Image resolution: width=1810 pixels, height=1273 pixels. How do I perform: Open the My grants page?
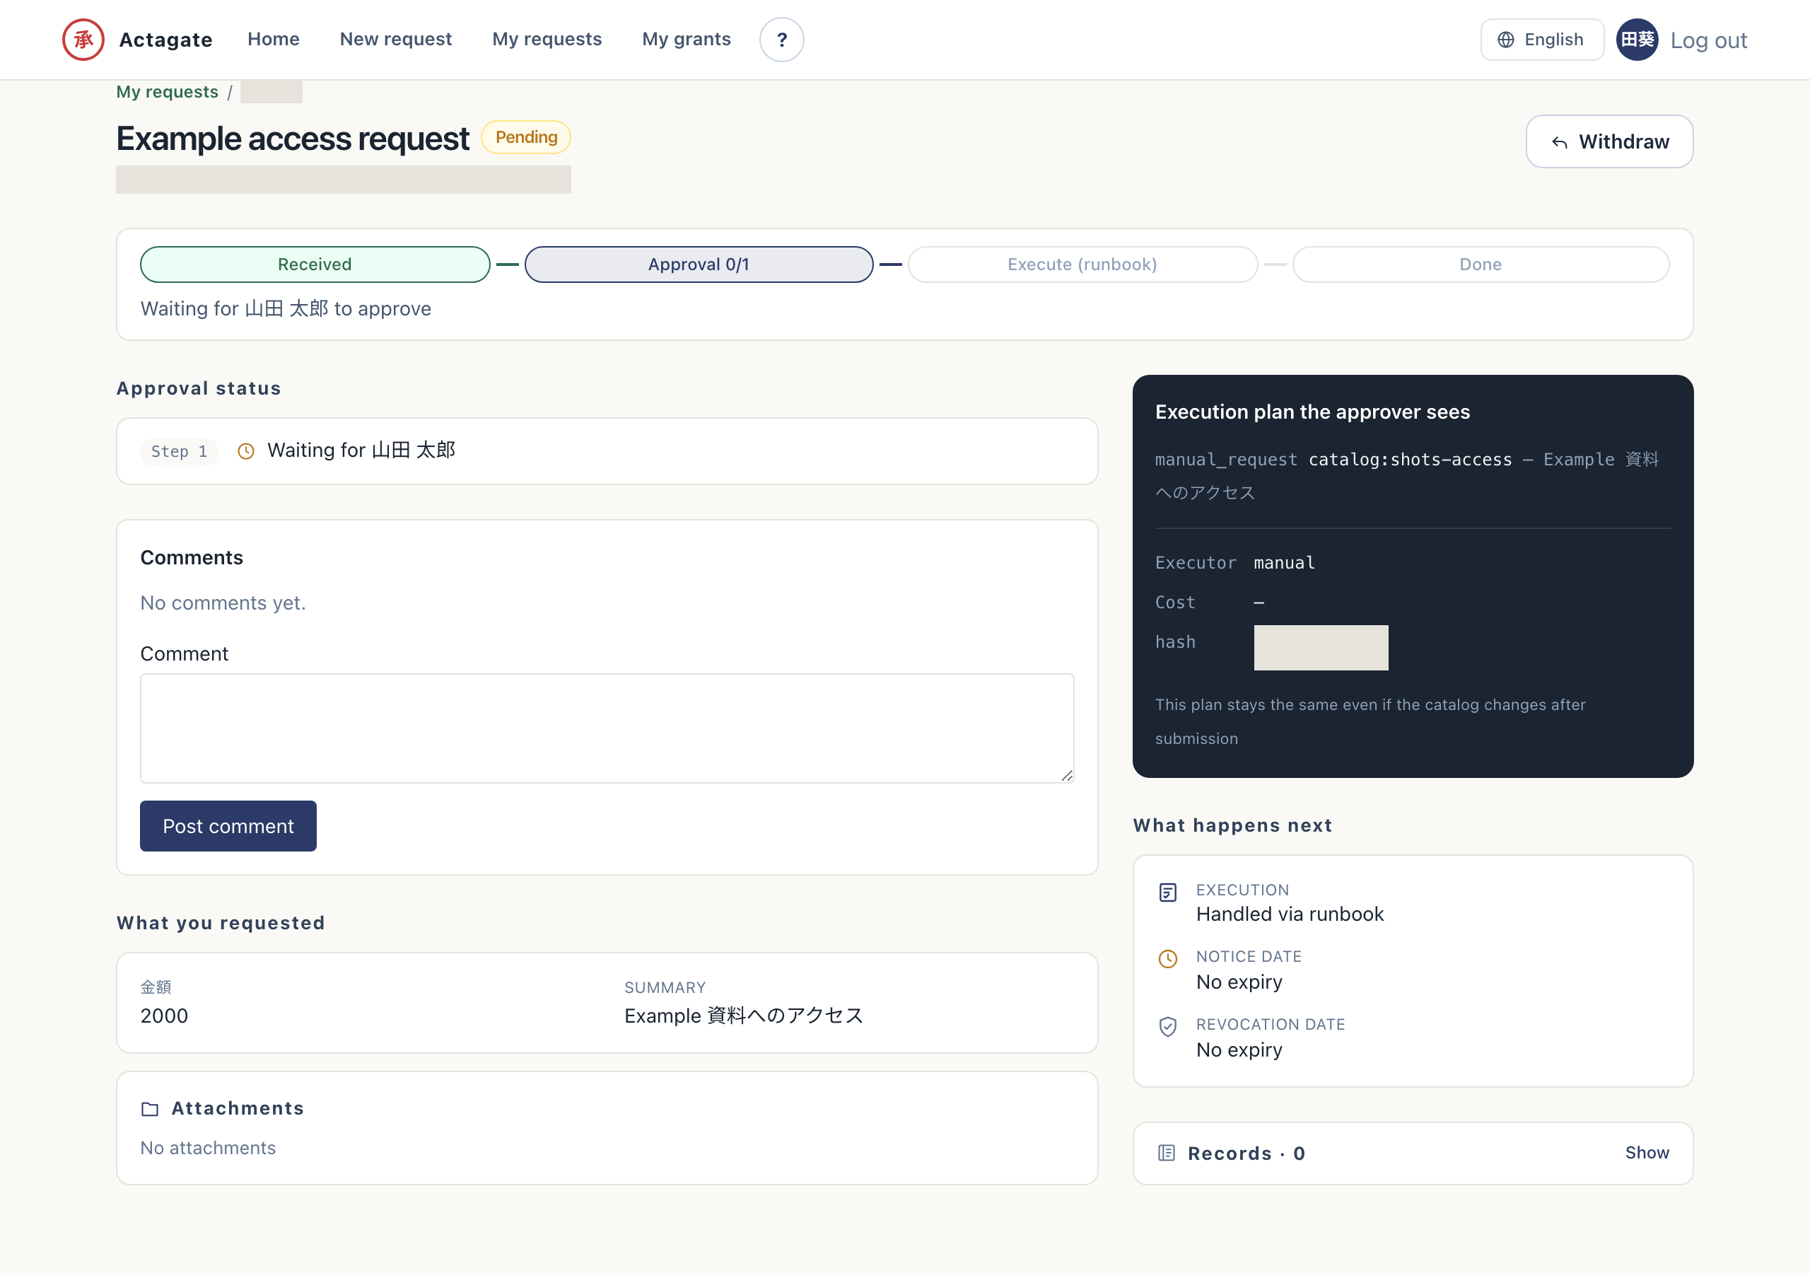[686, 40]
